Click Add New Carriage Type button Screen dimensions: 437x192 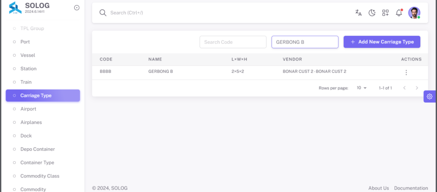point(382,42)
